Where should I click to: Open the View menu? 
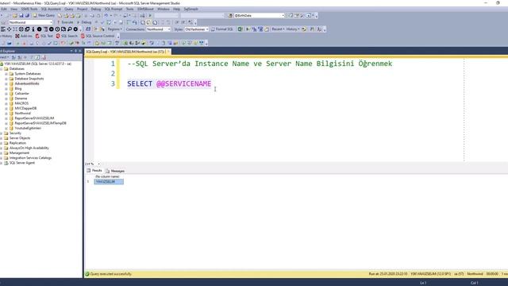pos(14,9)
